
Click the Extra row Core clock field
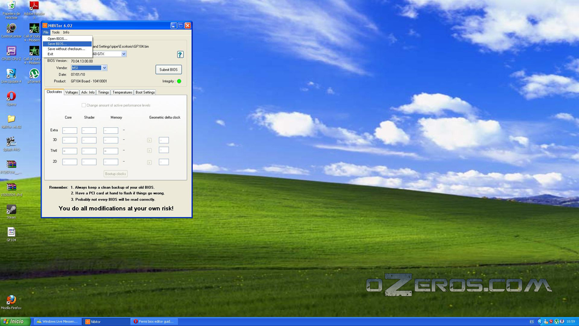(70, 130)
